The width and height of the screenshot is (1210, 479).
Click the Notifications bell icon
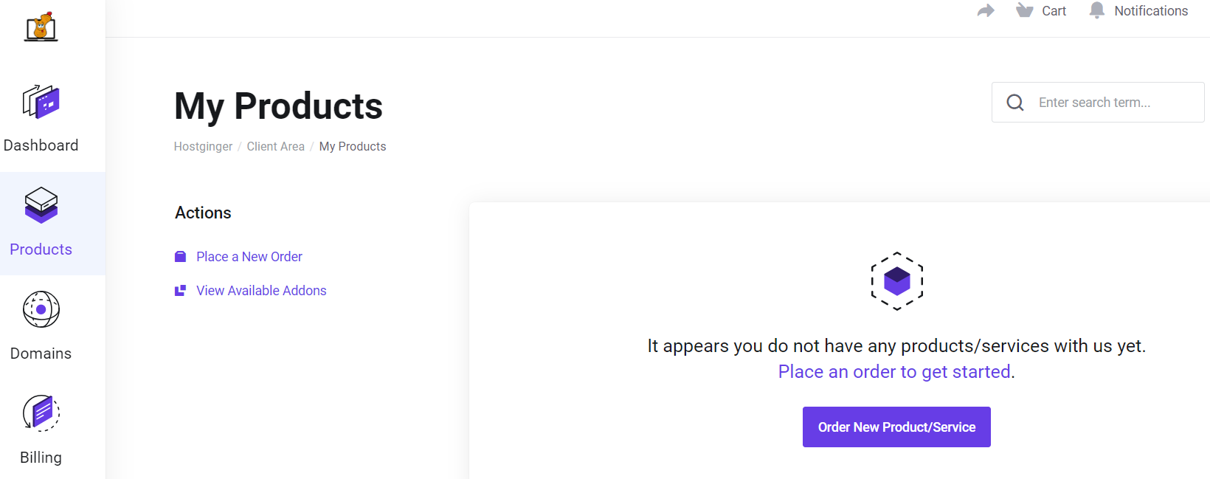click(x=1097, y=10)
